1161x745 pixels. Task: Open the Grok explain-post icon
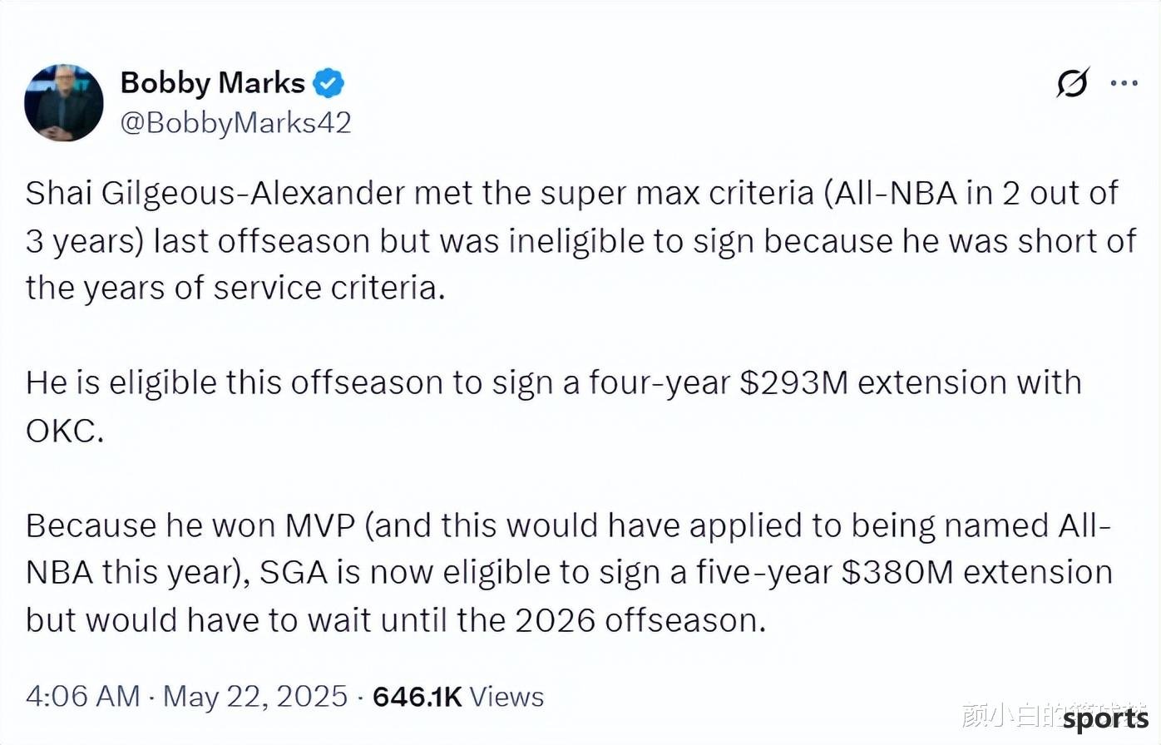(x=1073, y=83)
